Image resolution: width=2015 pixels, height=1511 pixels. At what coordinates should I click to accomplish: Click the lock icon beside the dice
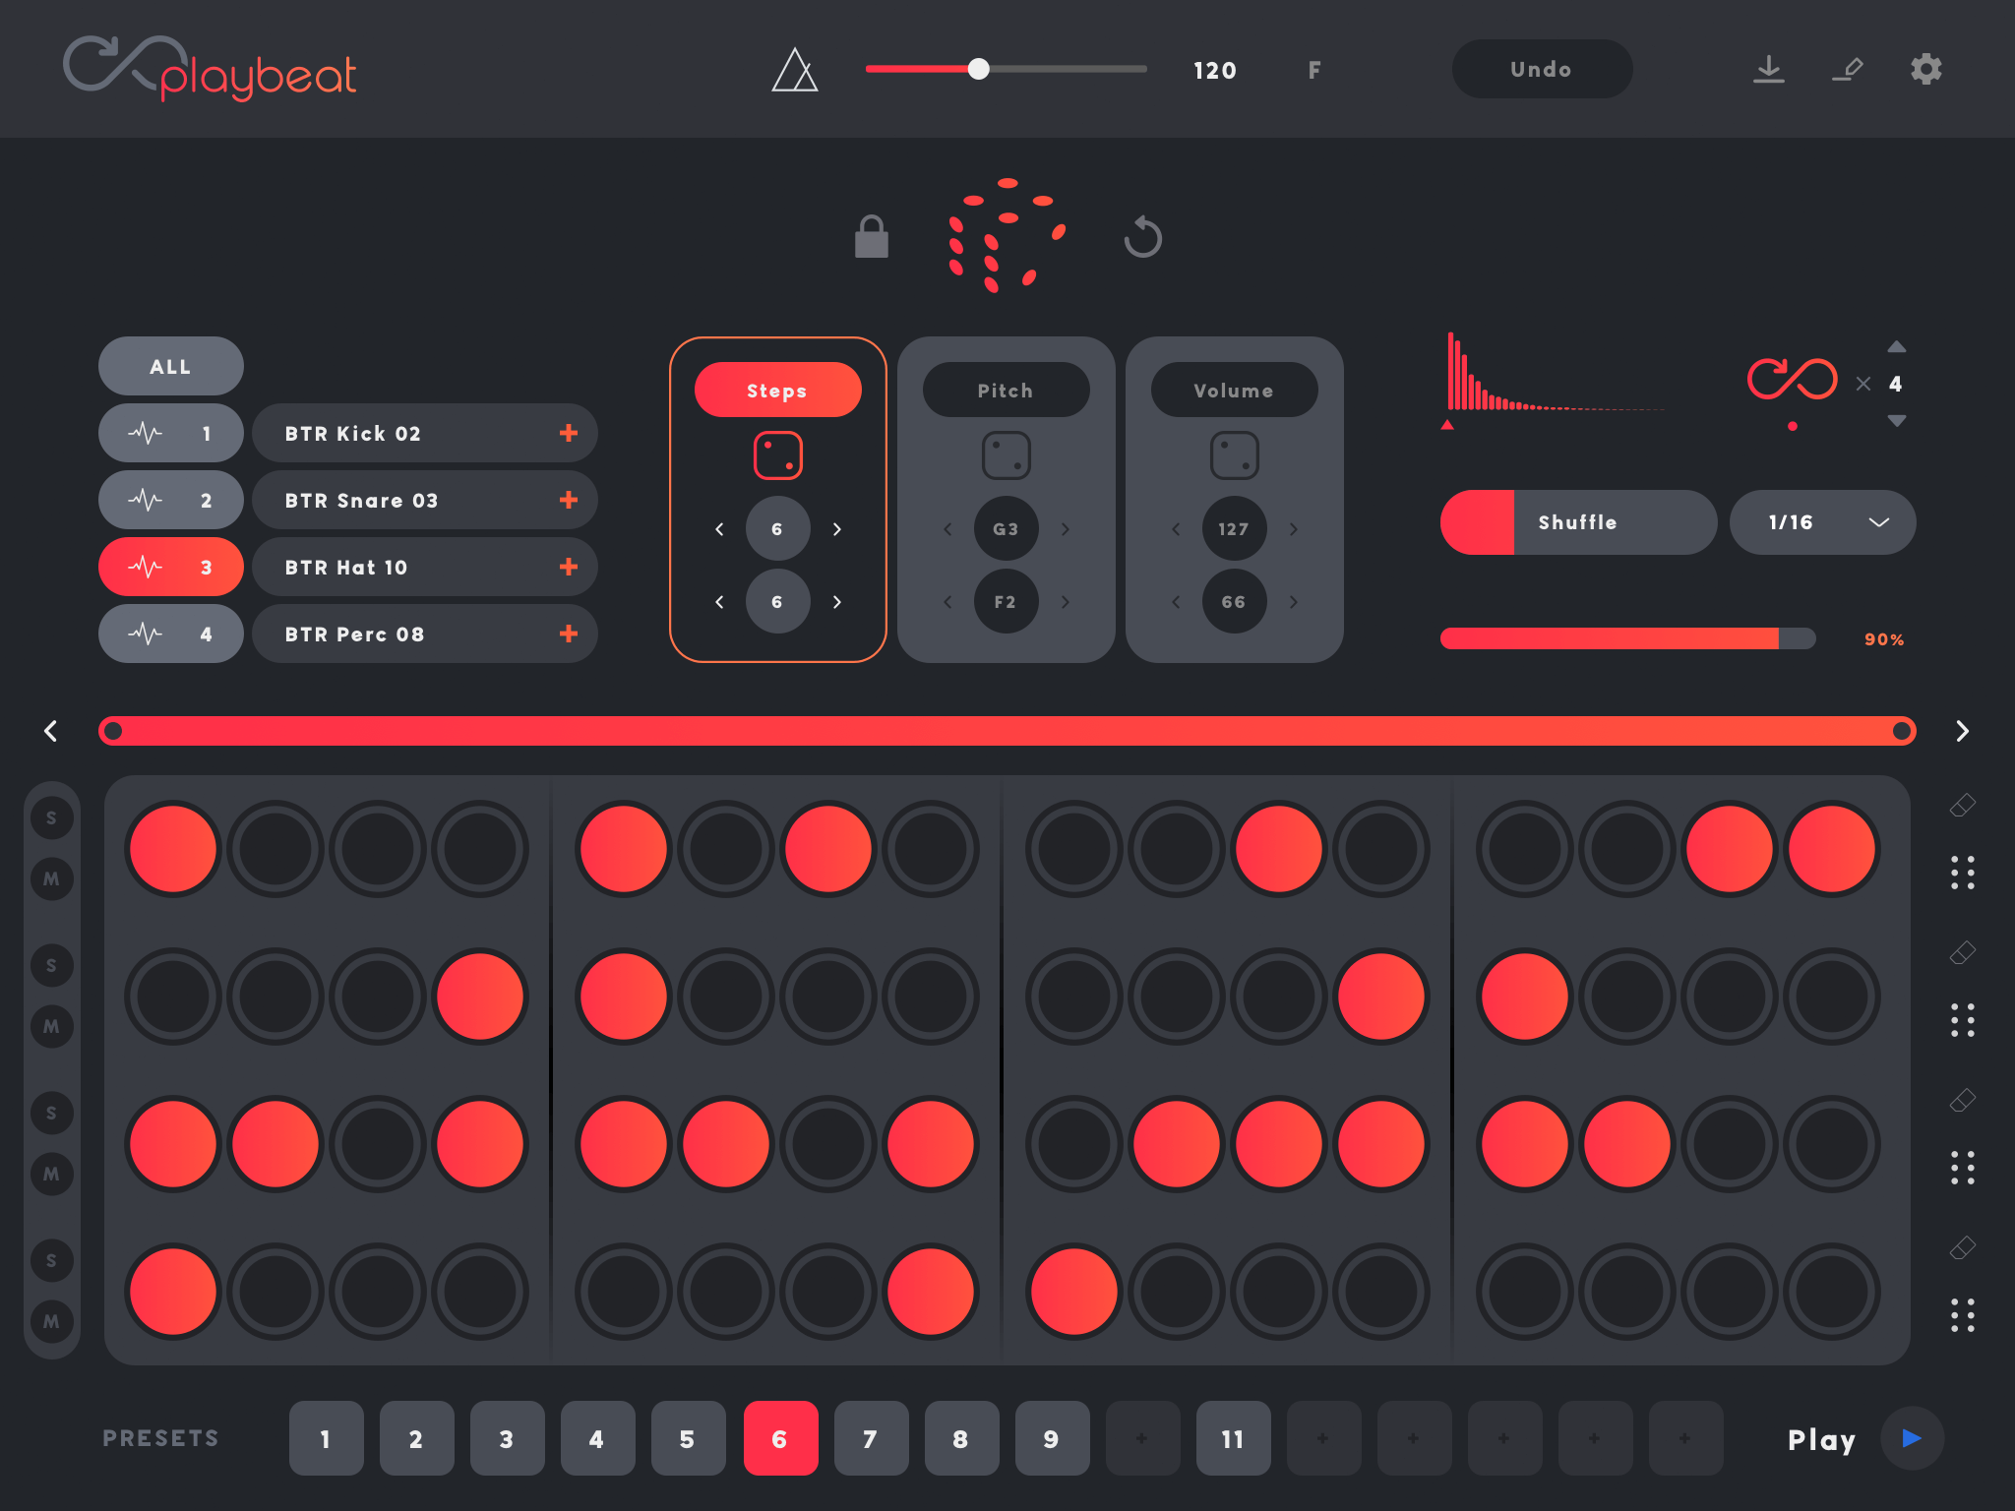pyautogui.click(x=871, y=237)
